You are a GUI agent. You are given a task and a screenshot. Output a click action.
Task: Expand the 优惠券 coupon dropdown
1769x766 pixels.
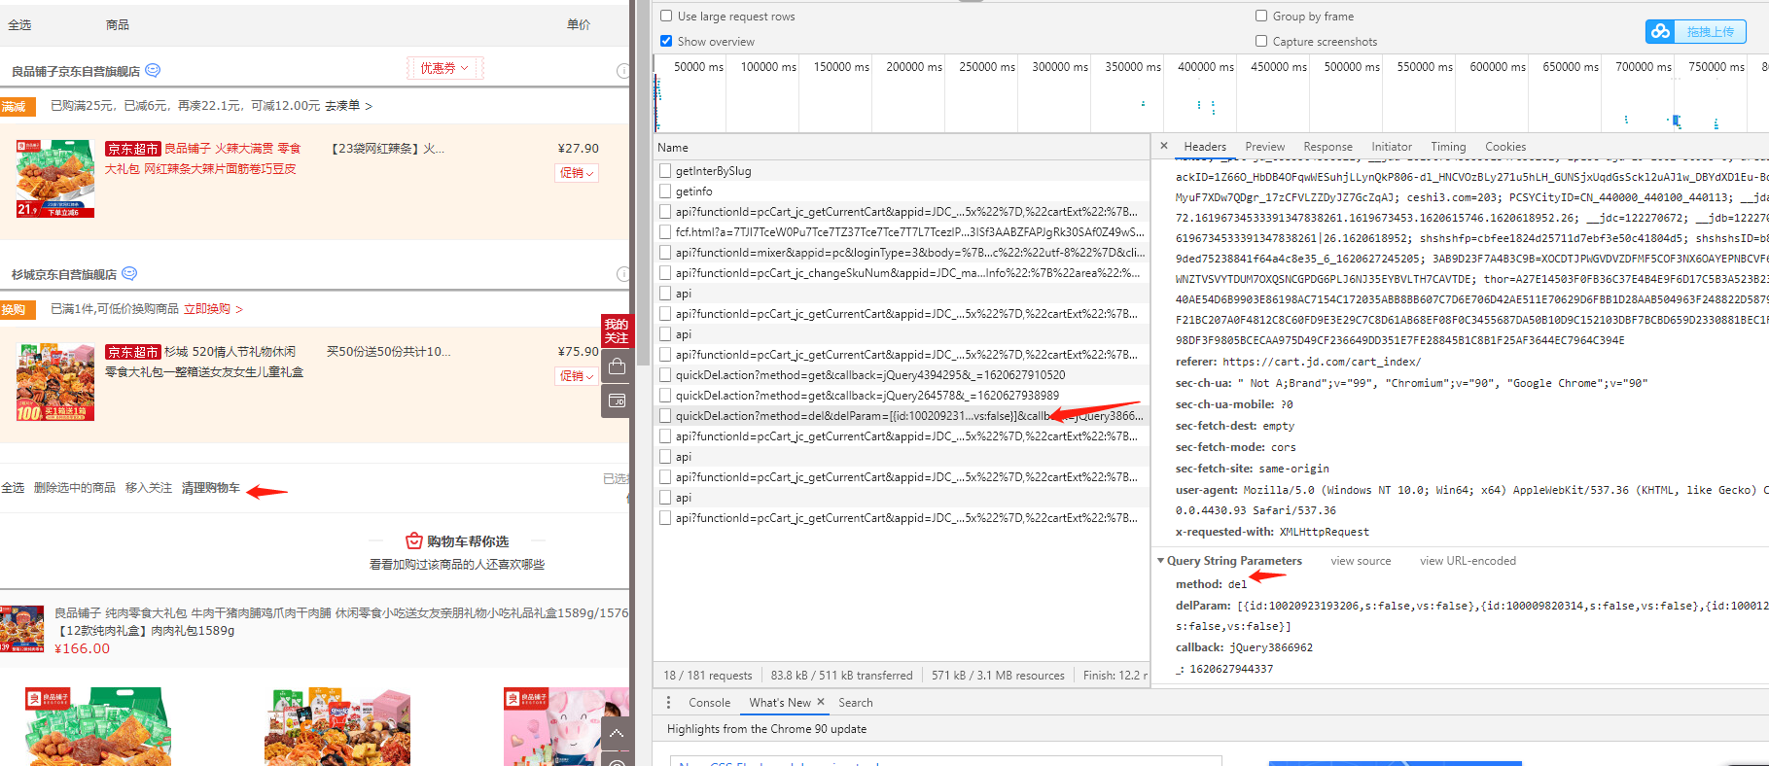[444, 68]
